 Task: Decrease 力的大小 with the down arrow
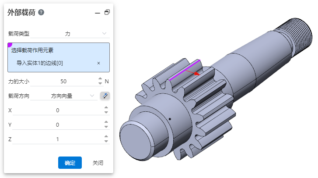[100, 83]
